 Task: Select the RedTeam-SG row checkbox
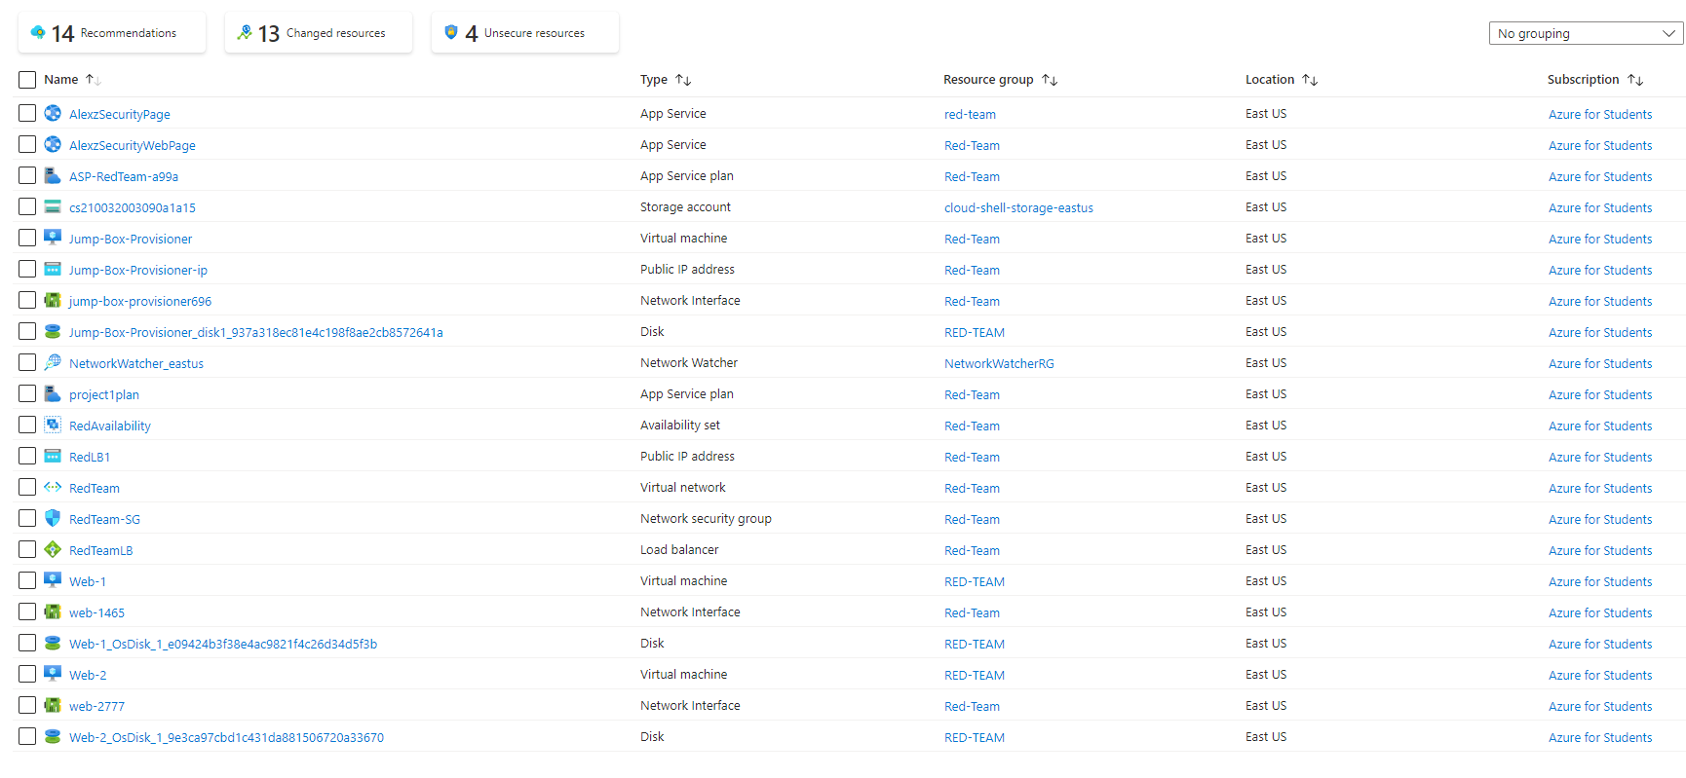coord(27,518)
